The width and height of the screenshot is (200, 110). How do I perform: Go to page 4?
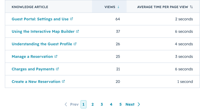pos(111,104)
